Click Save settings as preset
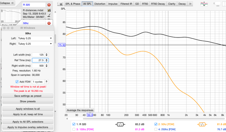226x132 pixels. point(28,96)
